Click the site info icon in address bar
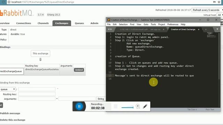This screenshot has width=223, height=125. 9,2
